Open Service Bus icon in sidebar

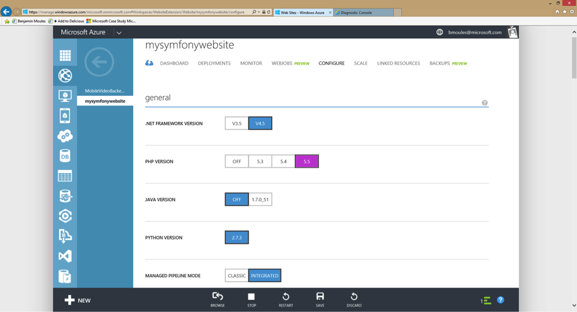click(65, 236)
